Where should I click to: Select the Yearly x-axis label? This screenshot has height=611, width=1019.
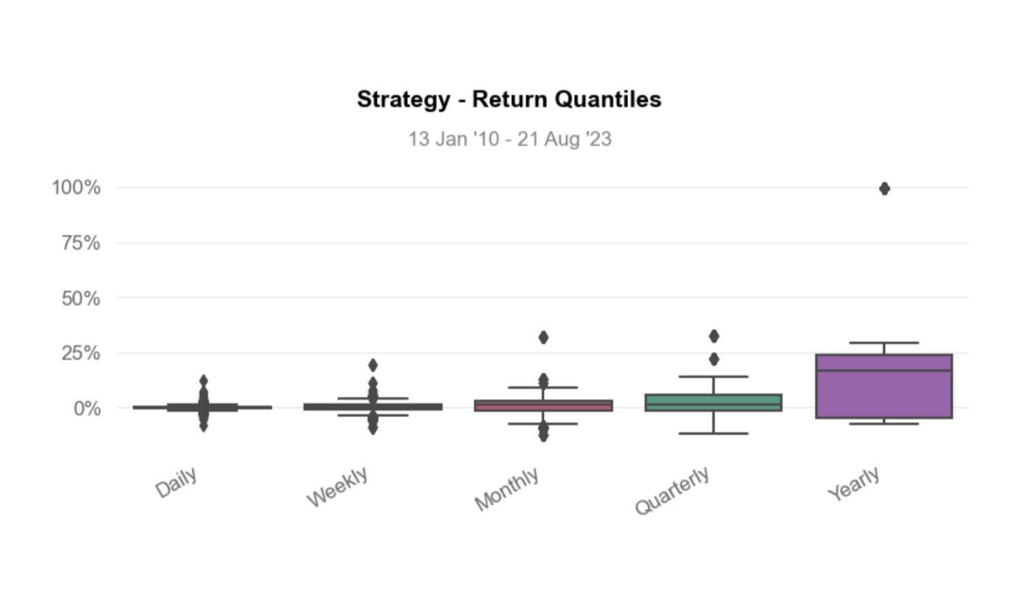point(853,484)
